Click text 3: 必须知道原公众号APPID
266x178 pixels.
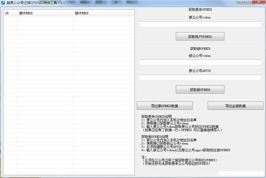coord(162,147)
